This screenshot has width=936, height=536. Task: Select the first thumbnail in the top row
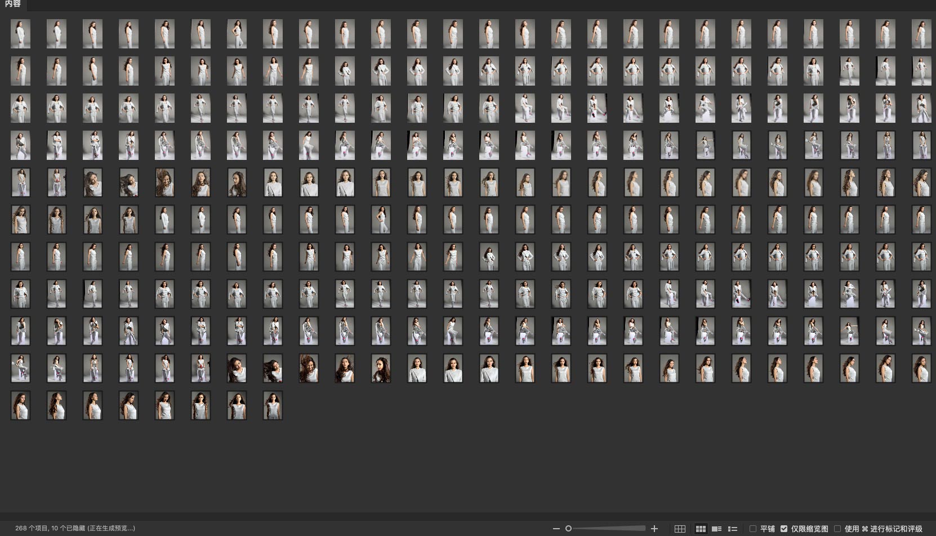tap(21, 34)
